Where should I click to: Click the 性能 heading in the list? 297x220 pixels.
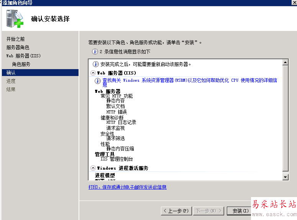point(105,144)
